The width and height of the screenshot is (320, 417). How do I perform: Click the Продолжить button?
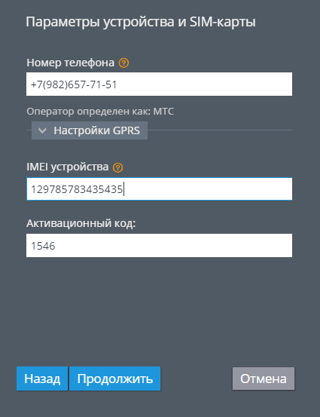pos(114,379)
